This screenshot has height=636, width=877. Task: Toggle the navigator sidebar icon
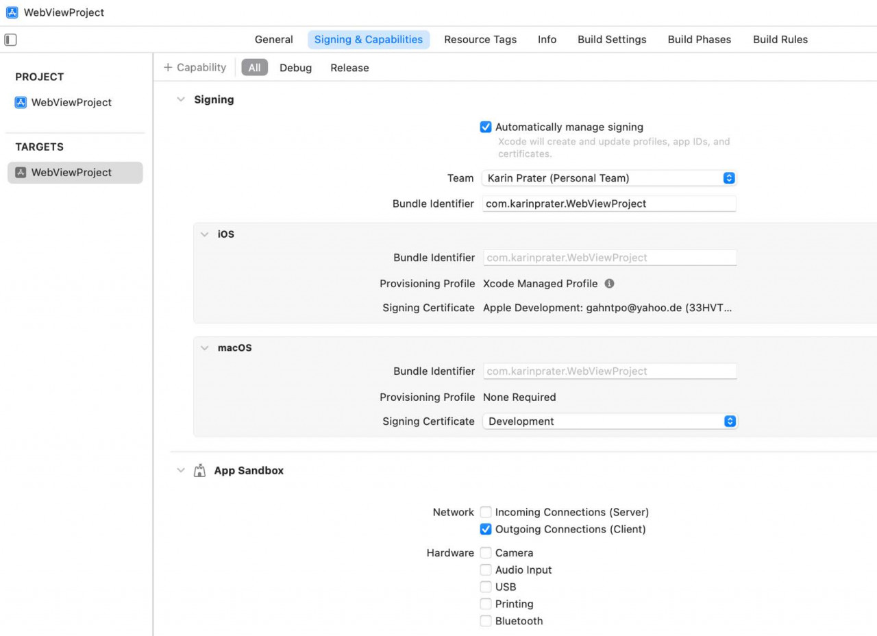click(x=10, y=40)
